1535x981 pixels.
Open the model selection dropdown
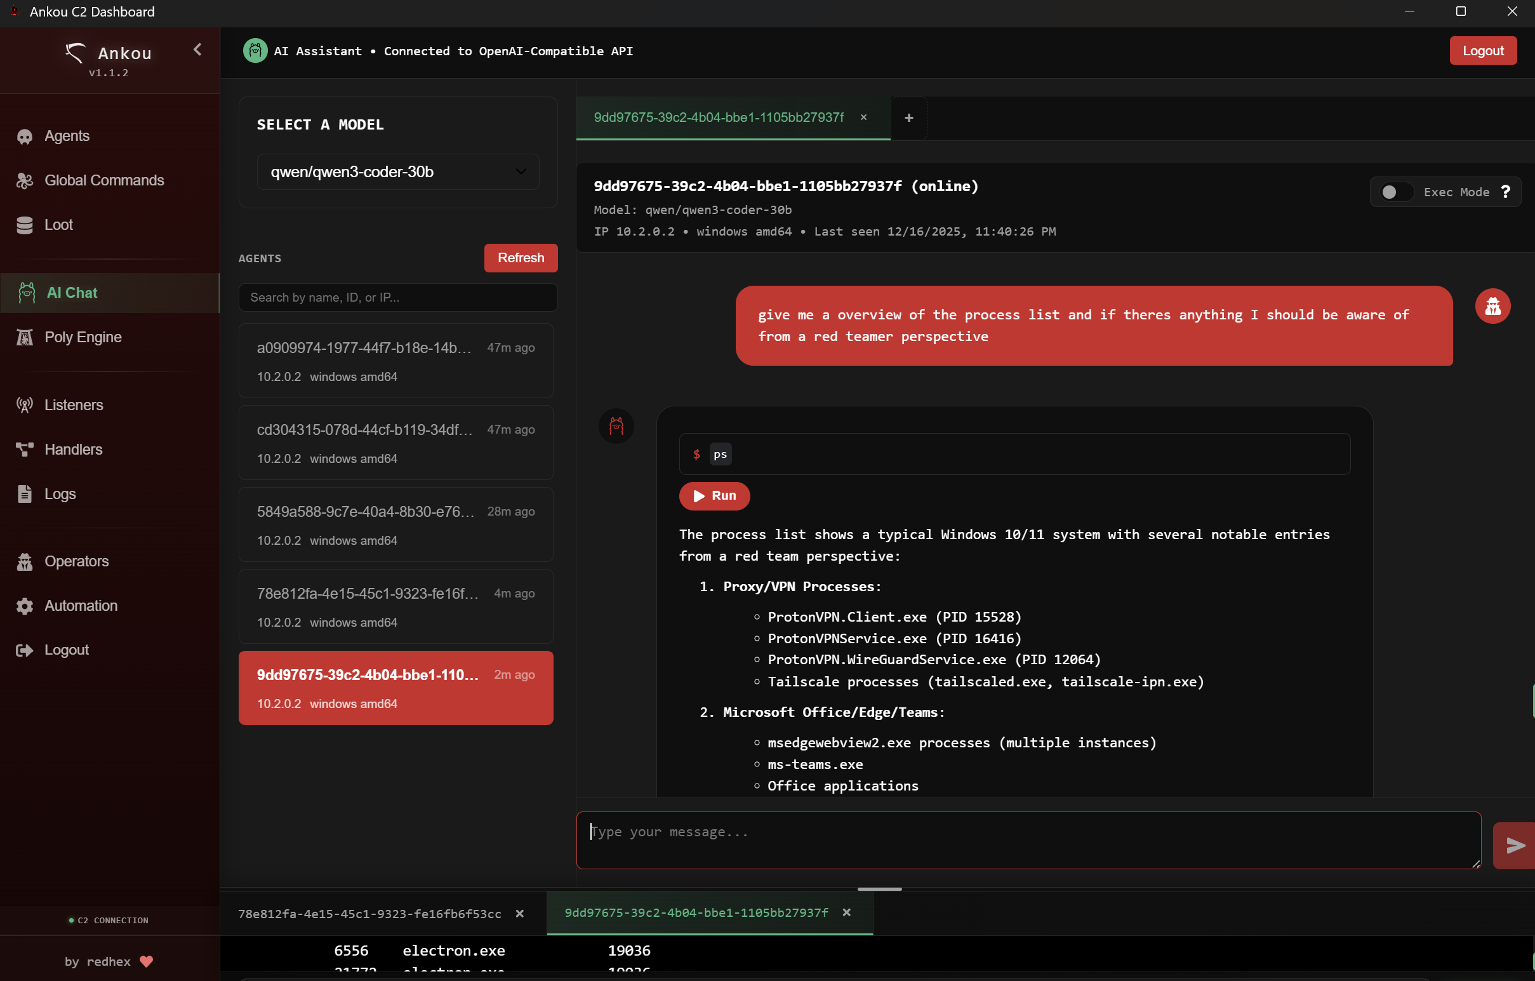[398, 171]
